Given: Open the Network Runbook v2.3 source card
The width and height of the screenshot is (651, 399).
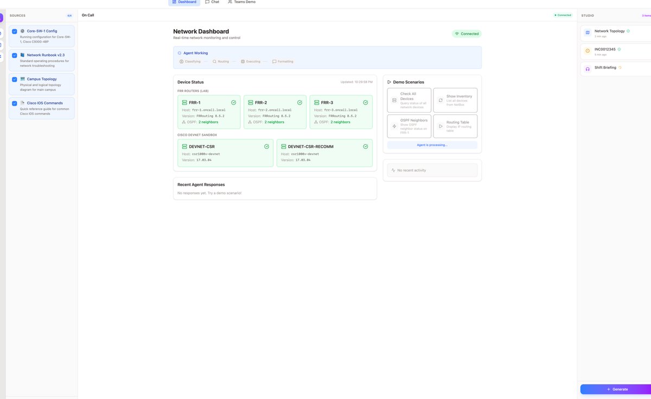Looking at the screenshot, I should (x=42, y=60).
